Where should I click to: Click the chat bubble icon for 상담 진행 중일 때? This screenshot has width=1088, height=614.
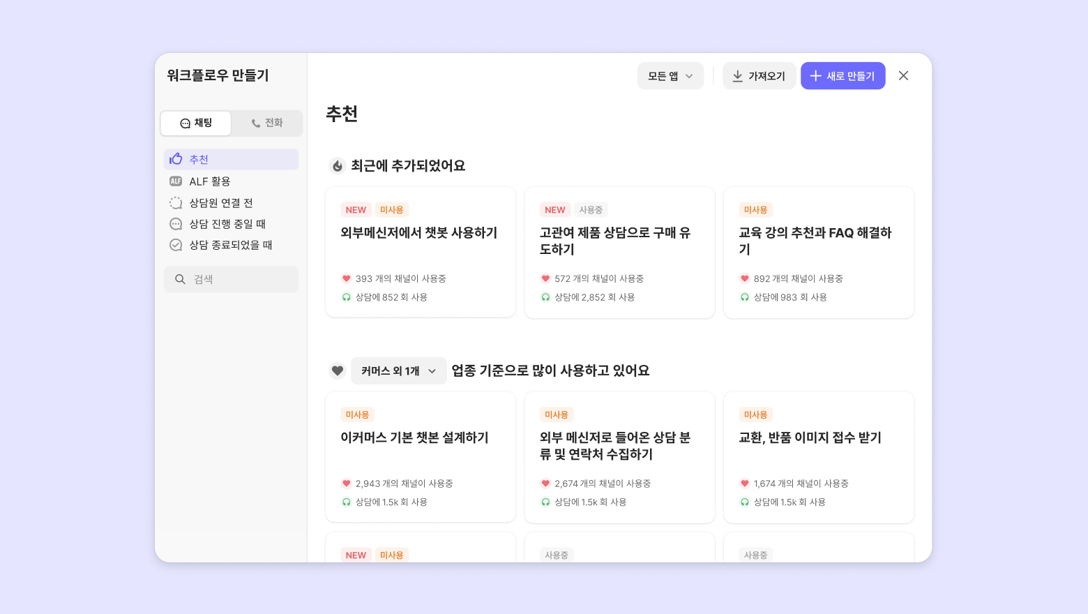pos(176,224)
